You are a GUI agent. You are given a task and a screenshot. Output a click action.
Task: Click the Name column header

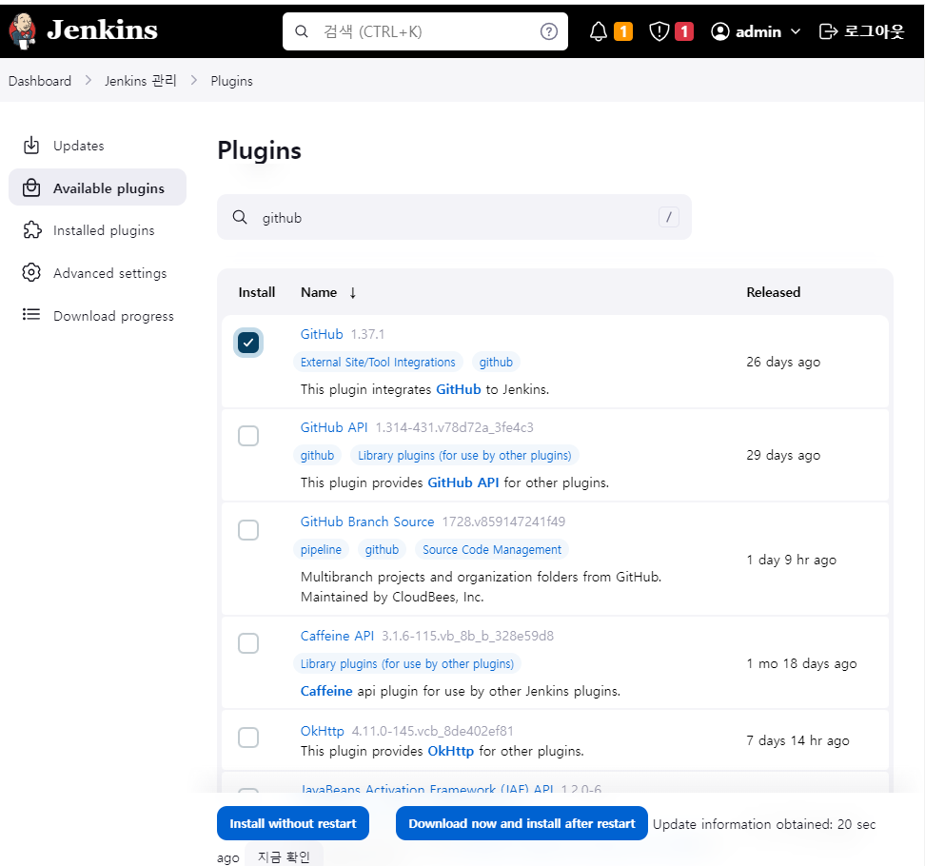319,292
